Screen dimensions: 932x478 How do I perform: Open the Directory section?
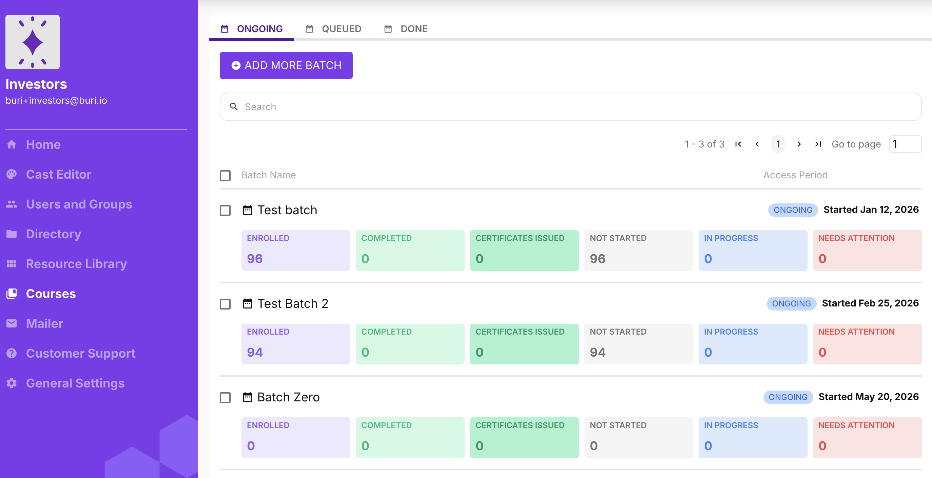(54, 234)
